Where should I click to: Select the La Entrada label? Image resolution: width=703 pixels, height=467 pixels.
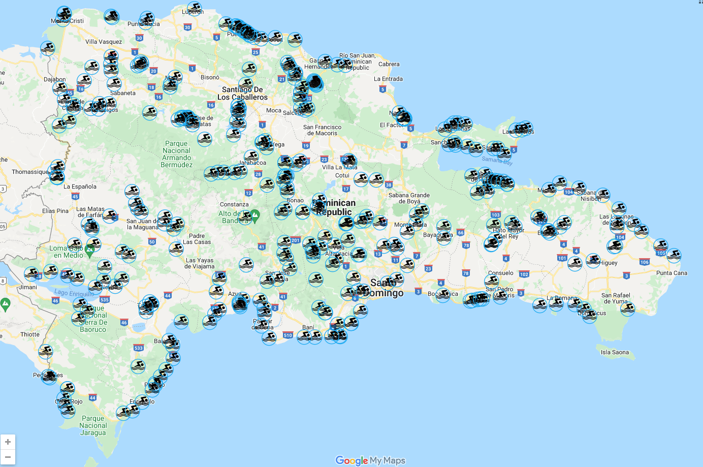point(388,79)
